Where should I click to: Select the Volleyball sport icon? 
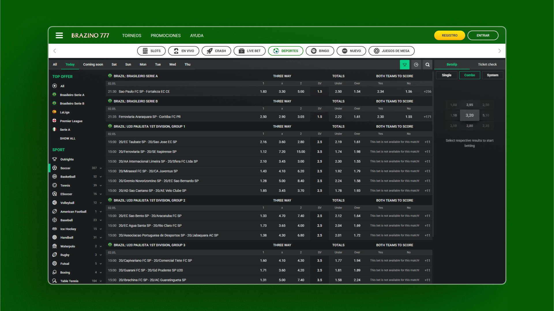[x=55, y=203]
